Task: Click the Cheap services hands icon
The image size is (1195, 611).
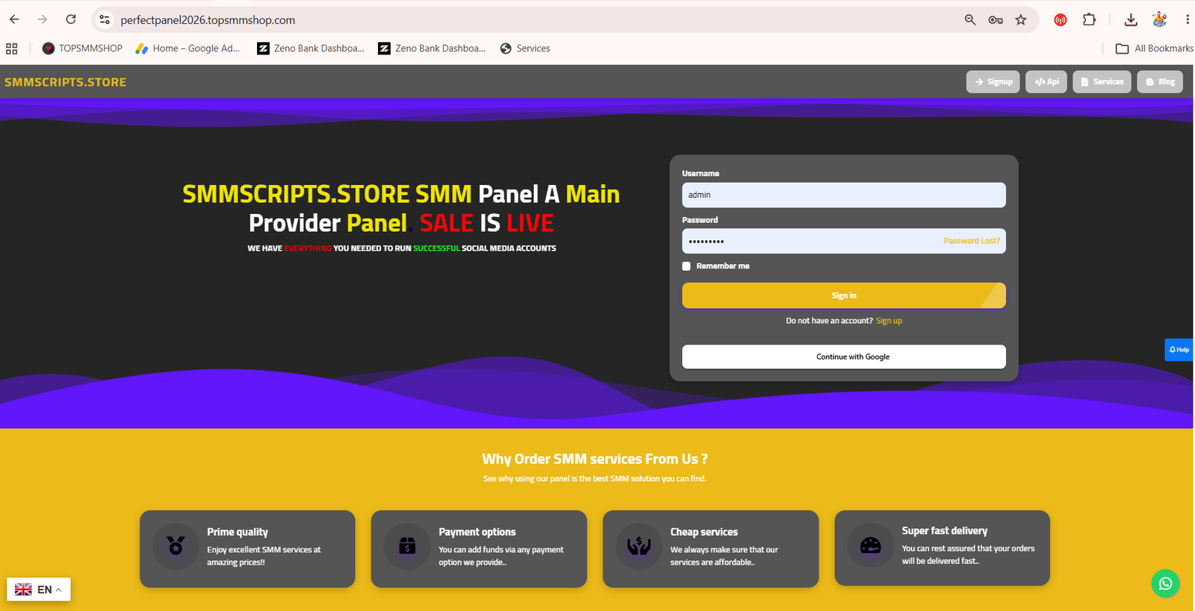Action: pyautogui.click(x=639, y=547)
